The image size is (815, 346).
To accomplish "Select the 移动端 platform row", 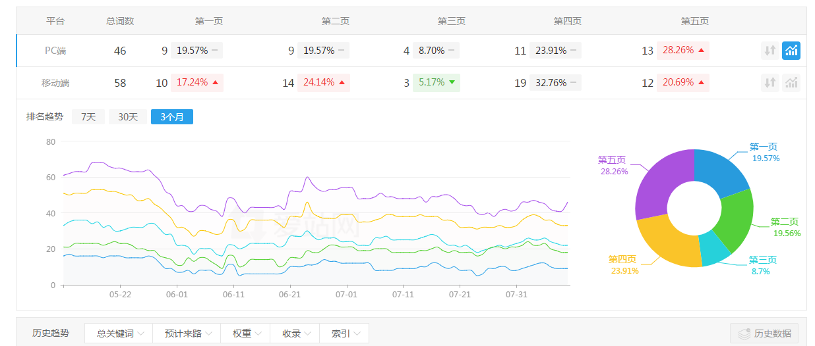I will coord(411,83).
